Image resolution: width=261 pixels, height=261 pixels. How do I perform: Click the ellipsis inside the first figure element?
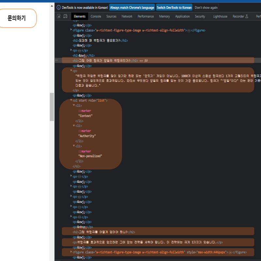point(189,30)
